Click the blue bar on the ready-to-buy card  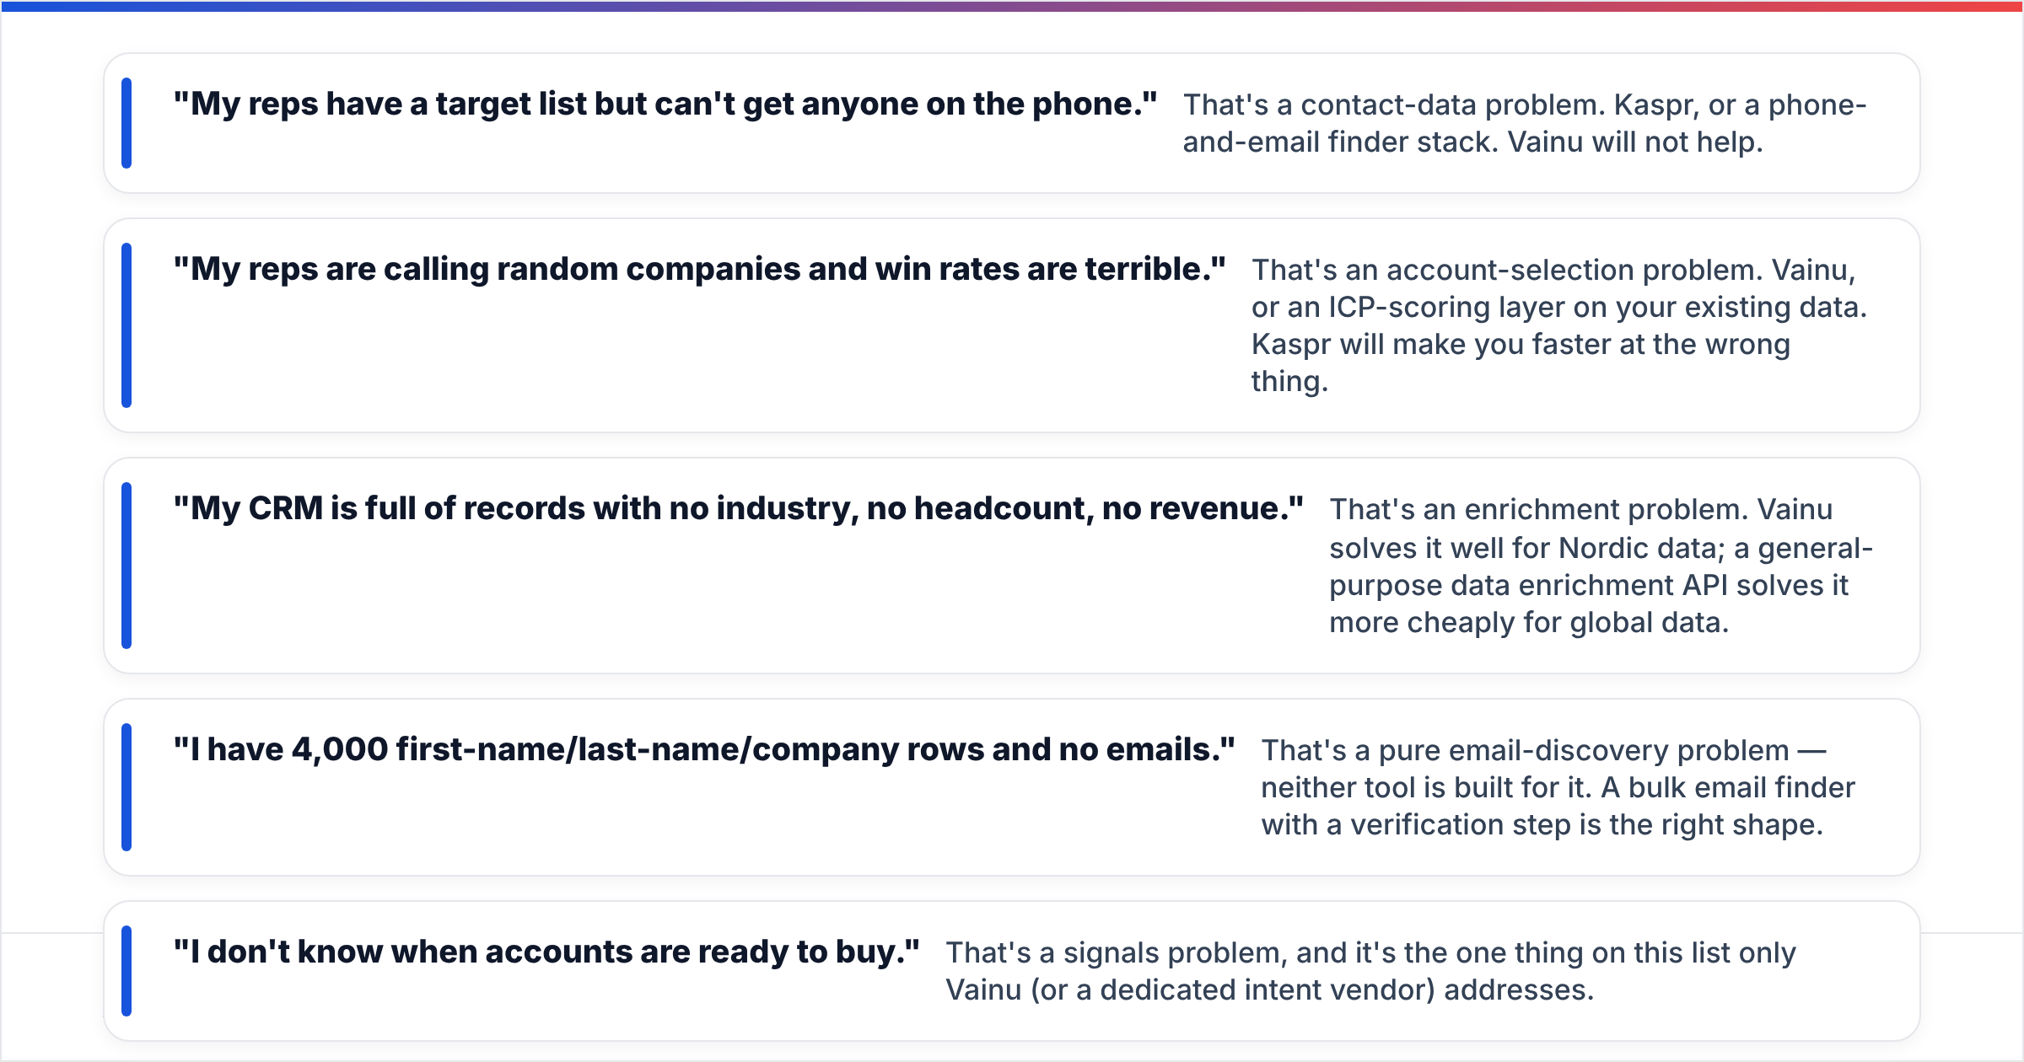coord(126,971)
